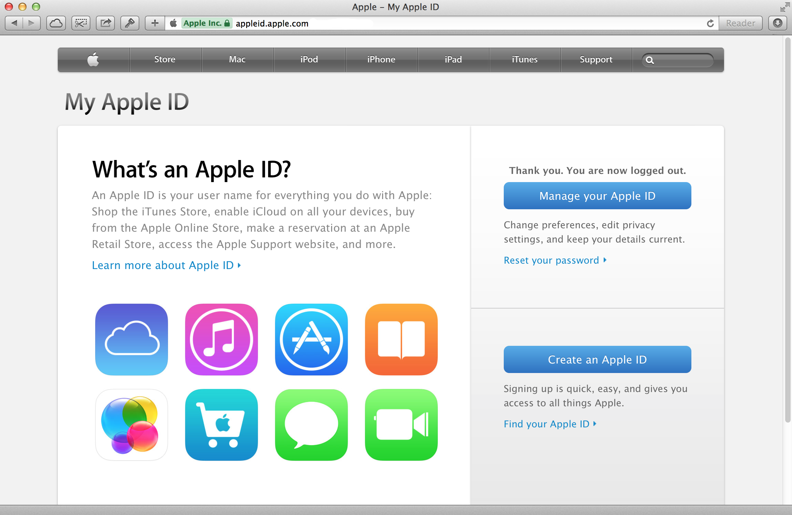Follow the Reset your password link
Image resolution: width=792 pixels, height=515 pixels.
(555, 260)
